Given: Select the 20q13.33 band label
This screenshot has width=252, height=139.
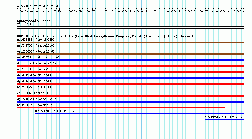Looking at the screenshot, I should pos(24,24).
